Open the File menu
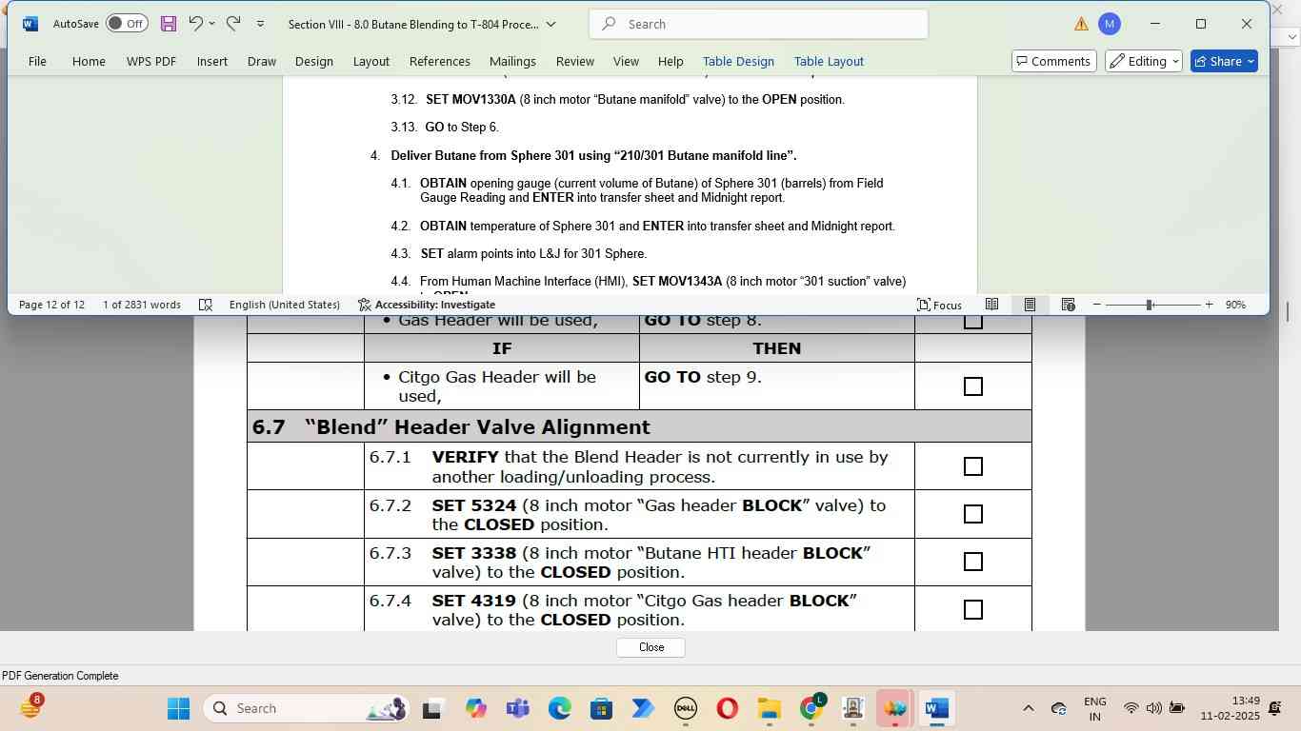This screenshot has width=1301, height=731. tap(37, 61)
